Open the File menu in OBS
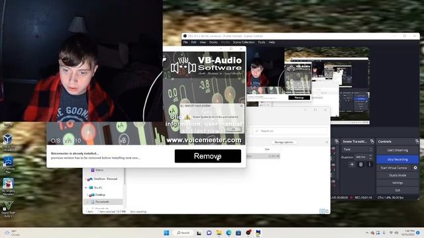The image size is (424, 238). 185,42
